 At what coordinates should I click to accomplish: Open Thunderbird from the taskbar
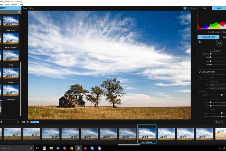pos(58,148)
